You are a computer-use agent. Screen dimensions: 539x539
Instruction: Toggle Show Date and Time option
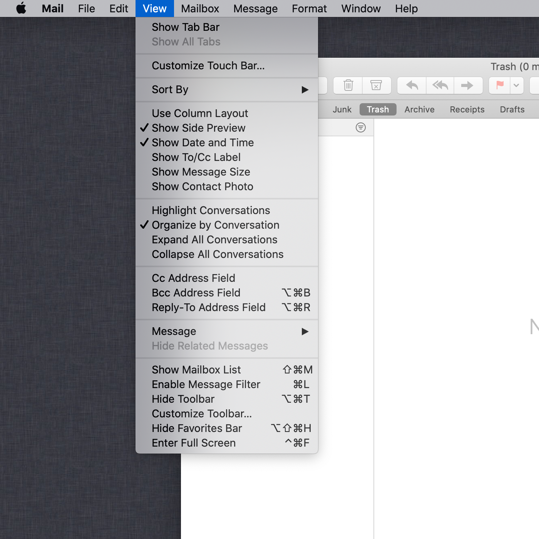point(227,142)
